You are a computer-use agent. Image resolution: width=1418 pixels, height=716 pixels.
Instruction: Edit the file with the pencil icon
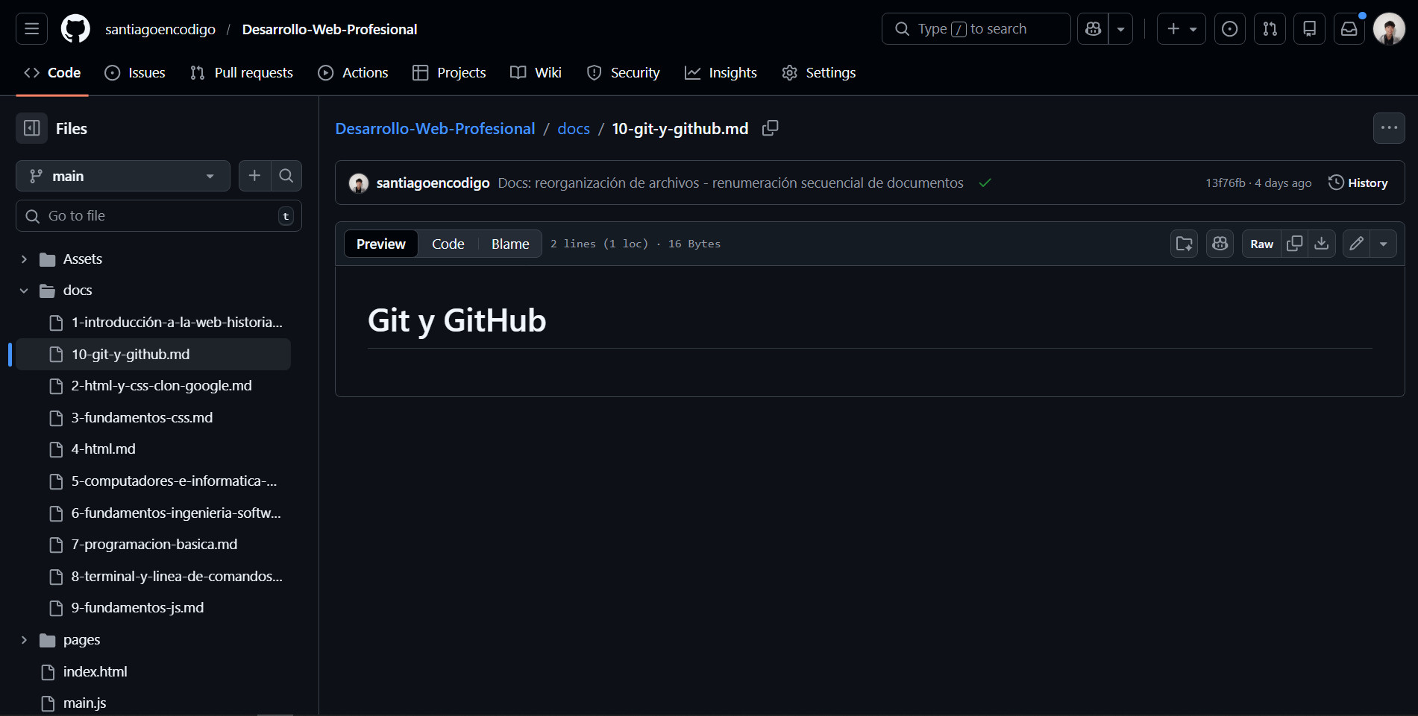[x=1355, y=244]
